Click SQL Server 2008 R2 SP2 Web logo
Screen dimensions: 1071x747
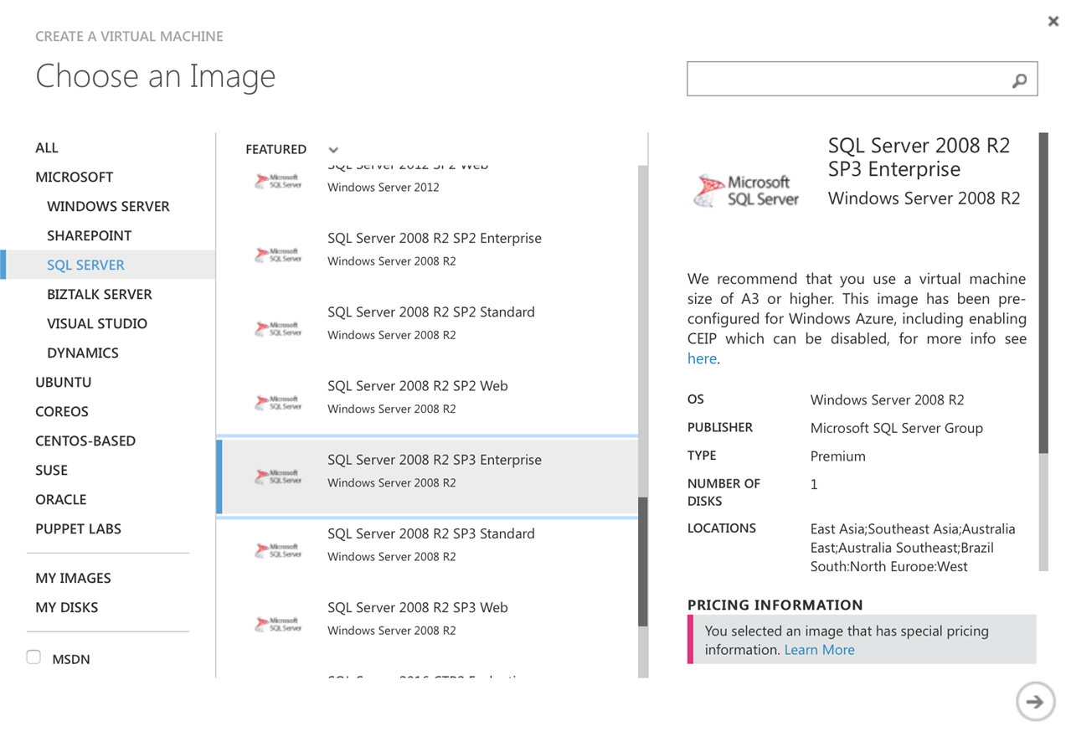tap(279, 402)
